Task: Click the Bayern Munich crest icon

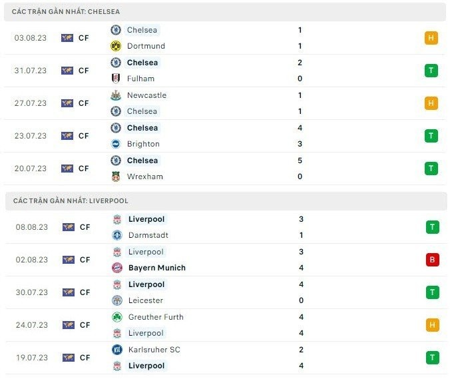Action: pyautogui.click(x=117, y=268)
